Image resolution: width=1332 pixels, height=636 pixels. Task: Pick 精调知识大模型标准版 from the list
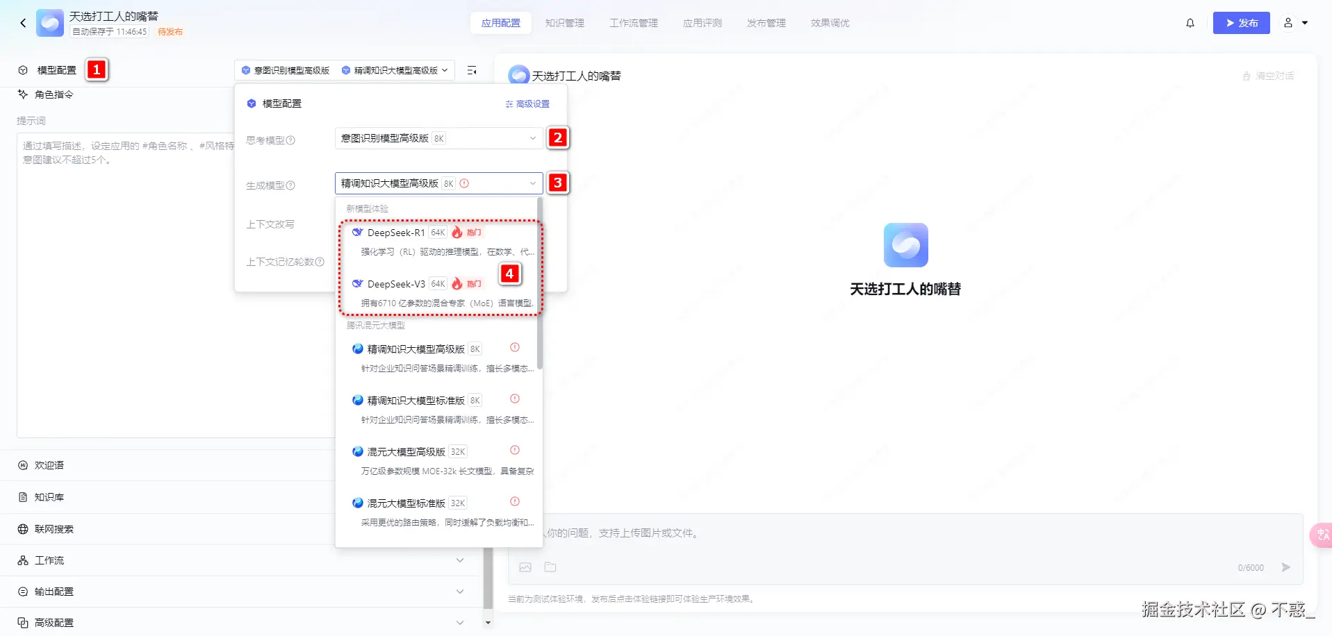438,410
